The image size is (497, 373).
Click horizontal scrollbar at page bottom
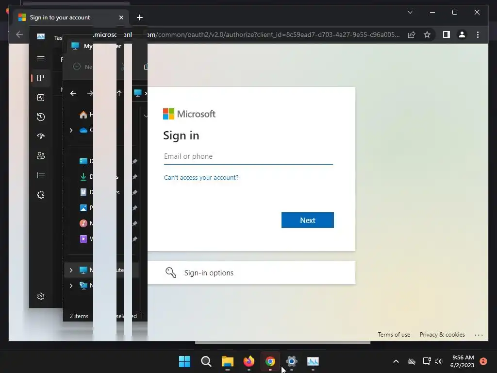(x=282, y=342)
